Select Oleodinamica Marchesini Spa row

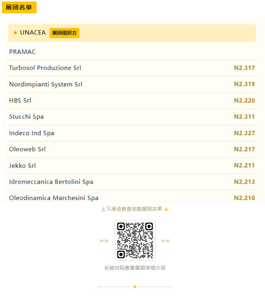(132, 197)
